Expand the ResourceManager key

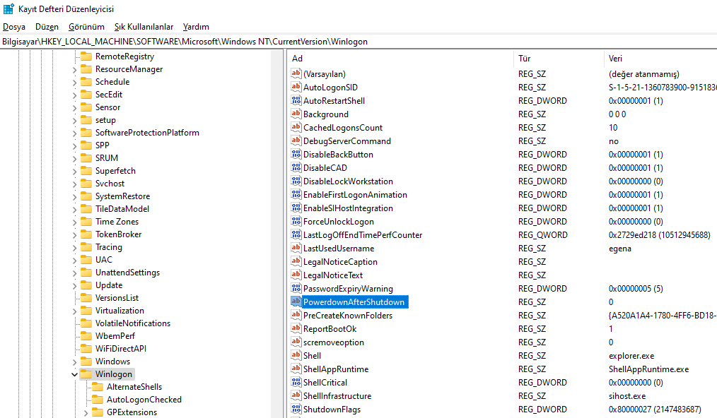coord(74,69)
